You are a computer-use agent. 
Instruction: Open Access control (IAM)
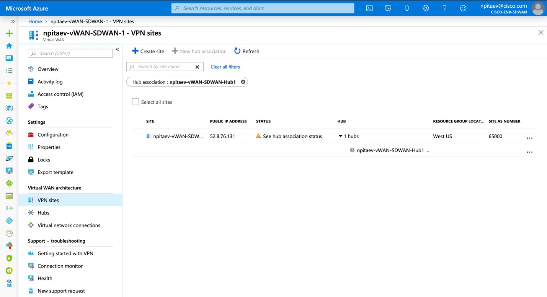coord(60,94)
